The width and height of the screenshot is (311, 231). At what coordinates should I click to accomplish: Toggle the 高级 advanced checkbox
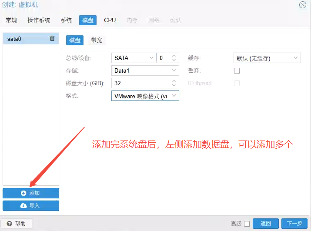[x=247, y=224]
